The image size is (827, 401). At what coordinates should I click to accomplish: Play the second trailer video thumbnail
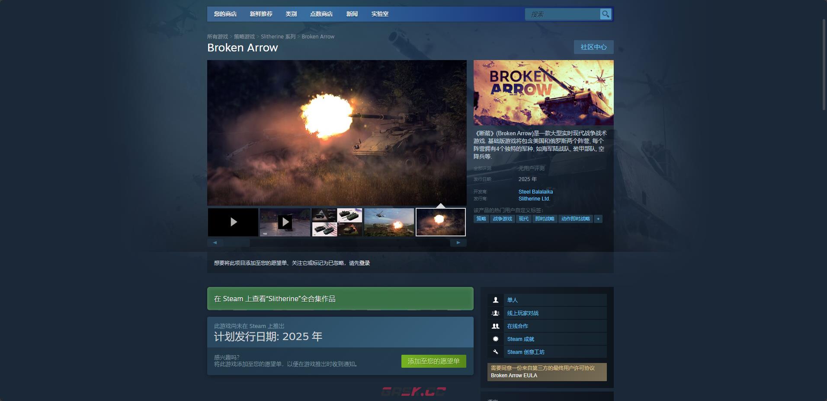point(285,222)
